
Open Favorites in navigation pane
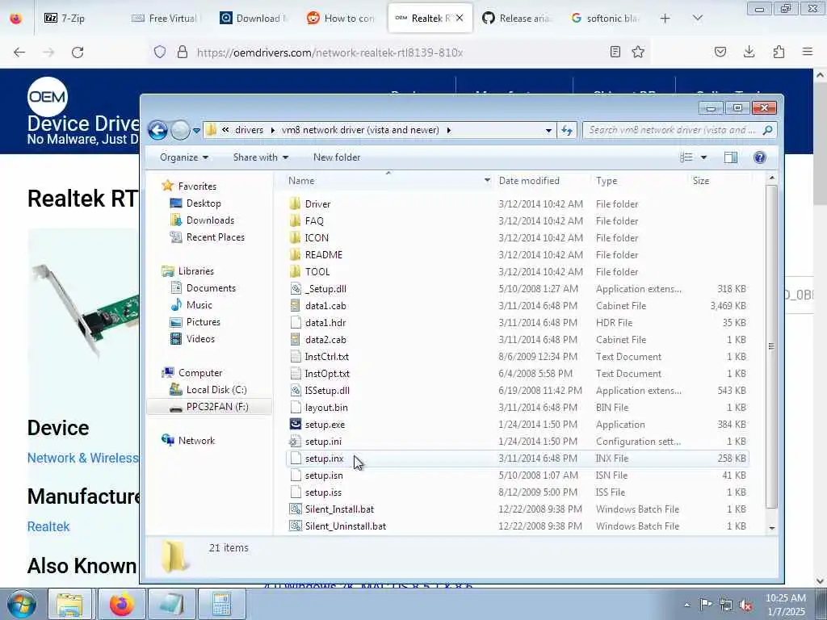(x=197, y=186)
